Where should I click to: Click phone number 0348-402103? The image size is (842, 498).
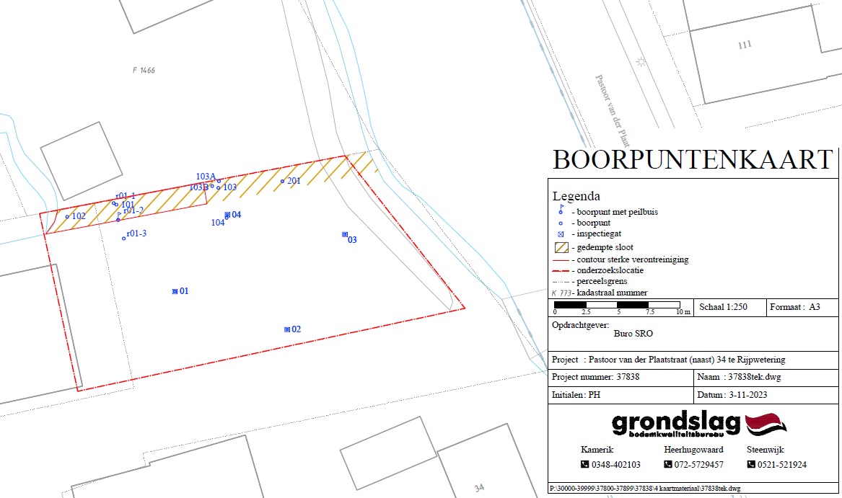pos(615,465)
